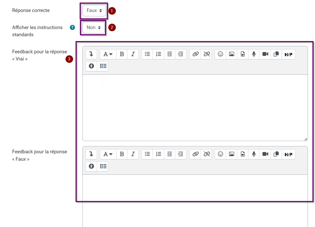This screenshot has width=315, height=227.
Task: Open emoji picker in 'Vrai' feedback editor
Action: [x=220, y=54]
